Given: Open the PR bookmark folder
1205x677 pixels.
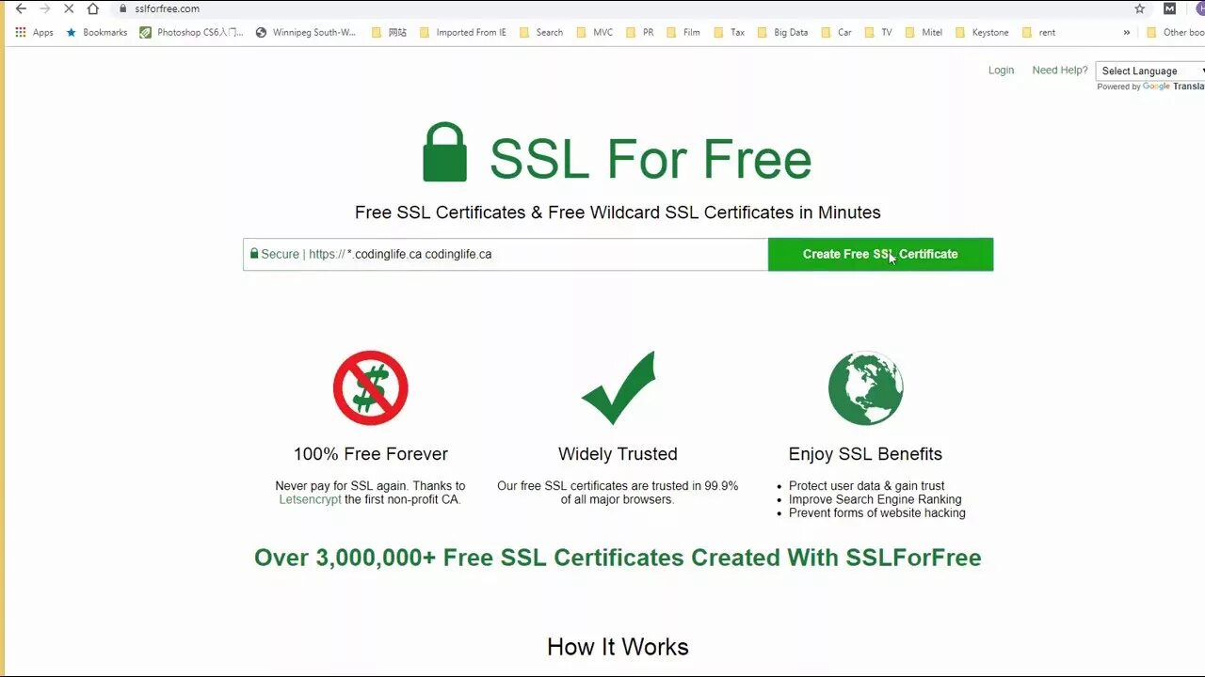Looking at the screenshot, I should (639, 32).
